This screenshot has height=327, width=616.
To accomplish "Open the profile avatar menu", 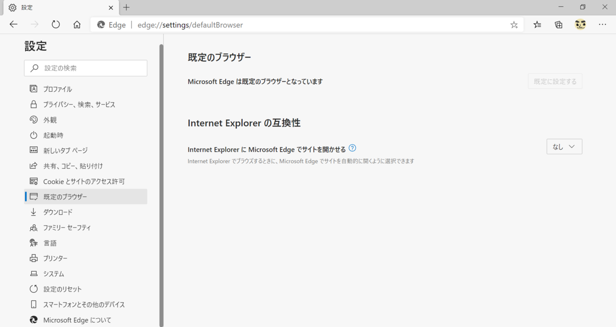I will [581, 25].
